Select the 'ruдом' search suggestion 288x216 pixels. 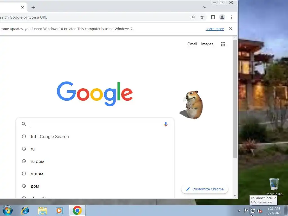[x=95, y=174]
